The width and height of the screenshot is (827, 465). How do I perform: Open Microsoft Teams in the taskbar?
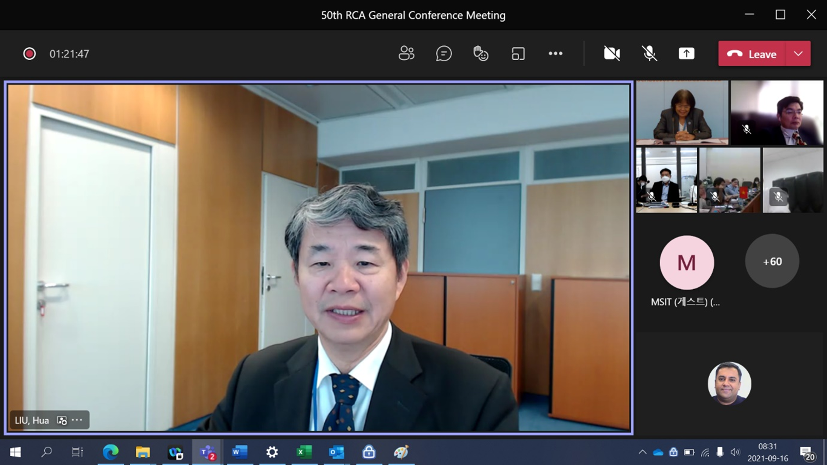coord(207,452)
